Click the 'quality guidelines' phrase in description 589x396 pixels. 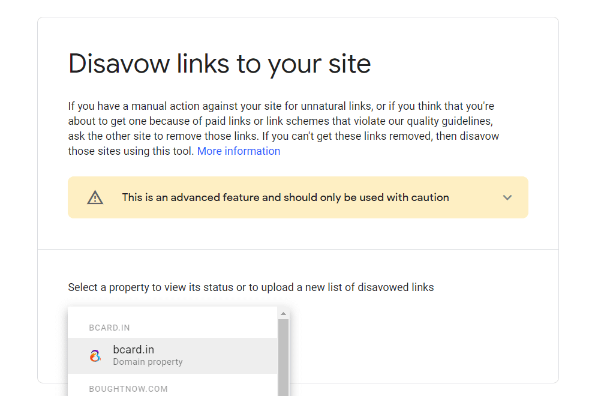click(x=449, y=121)
